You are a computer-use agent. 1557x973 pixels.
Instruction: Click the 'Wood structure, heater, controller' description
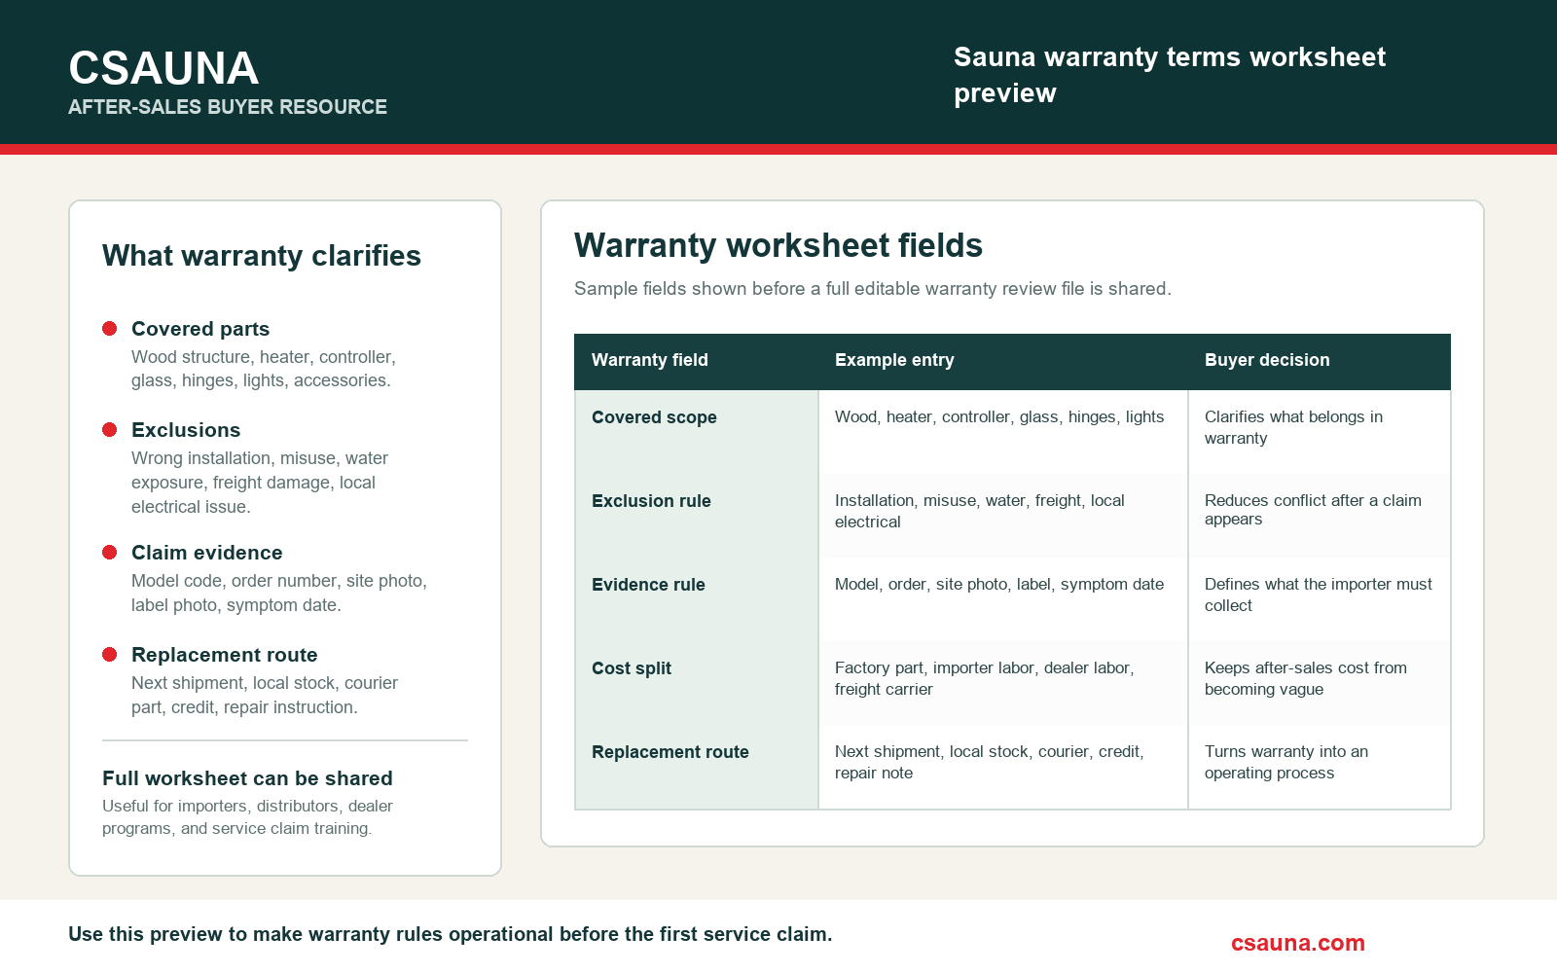(x=264, y=369)
